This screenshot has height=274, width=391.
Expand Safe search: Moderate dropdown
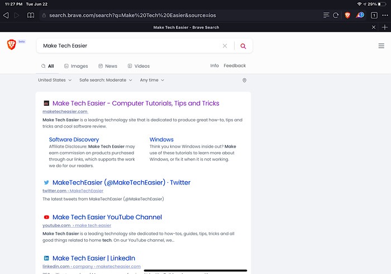(106, 80)
